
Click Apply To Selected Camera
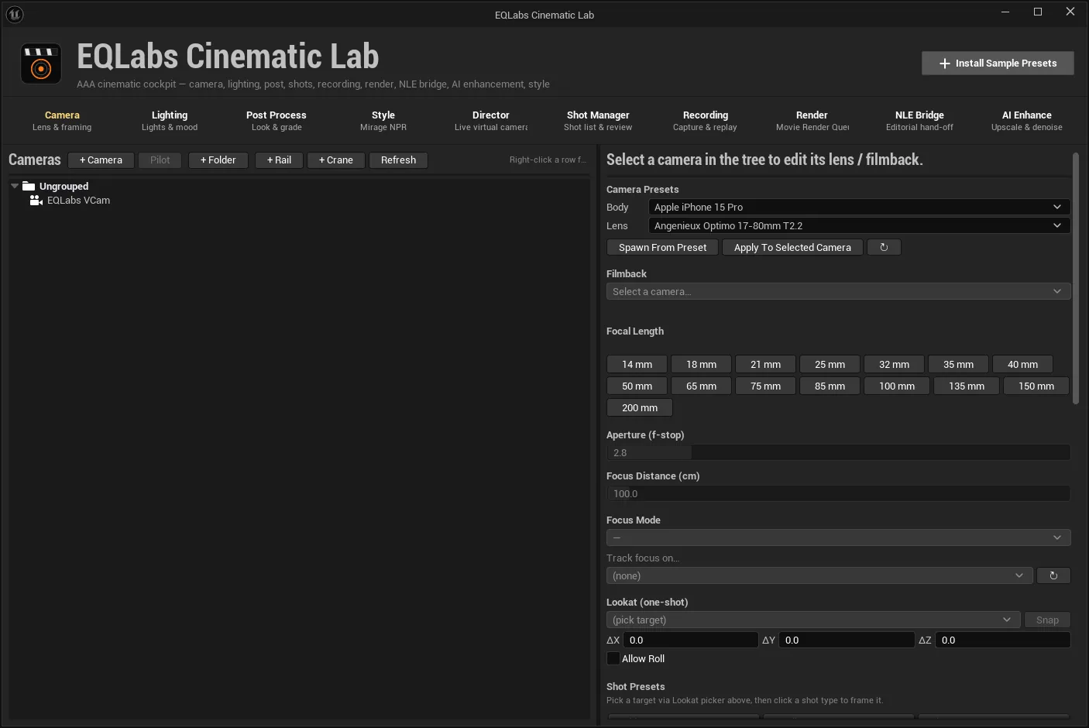(792, 247)
